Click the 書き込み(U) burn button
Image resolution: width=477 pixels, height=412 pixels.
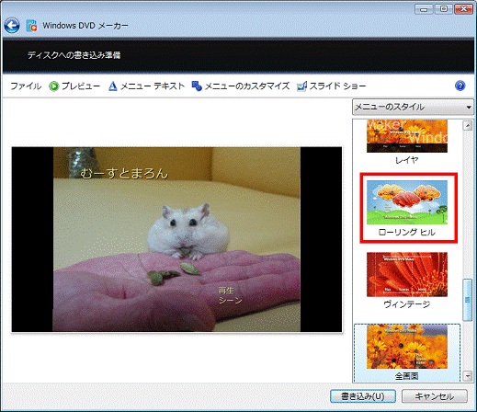coord(363,396)
